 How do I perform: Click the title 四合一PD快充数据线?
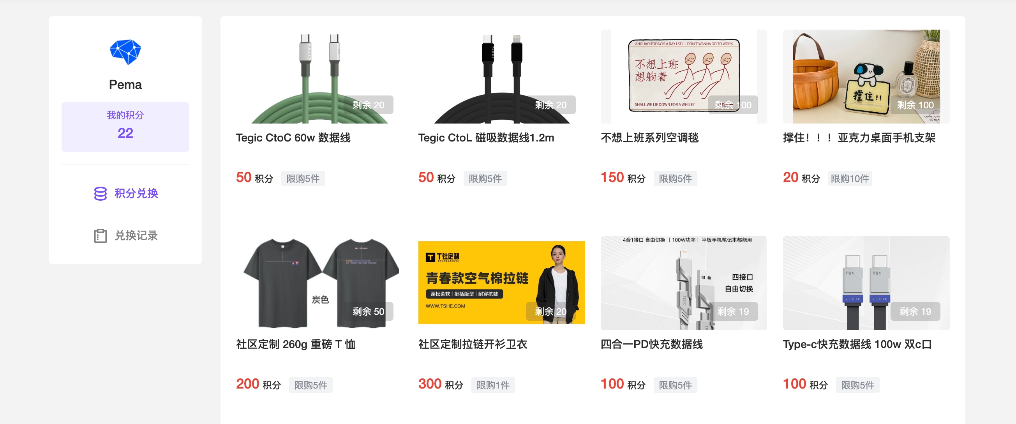pos(652,344)
